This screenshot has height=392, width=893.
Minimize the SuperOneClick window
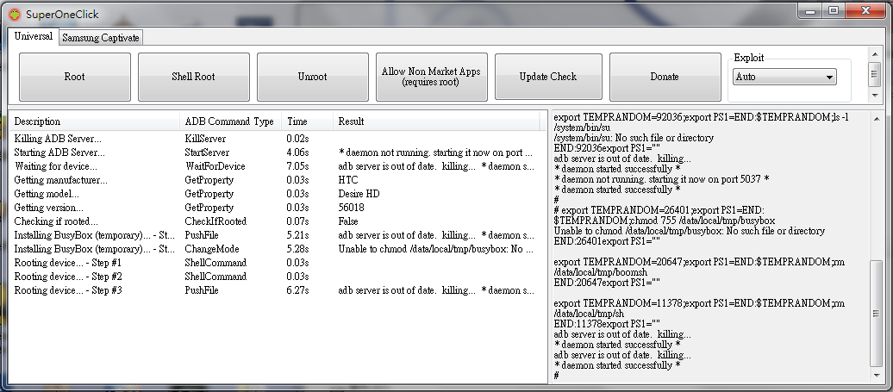(810, 11)
